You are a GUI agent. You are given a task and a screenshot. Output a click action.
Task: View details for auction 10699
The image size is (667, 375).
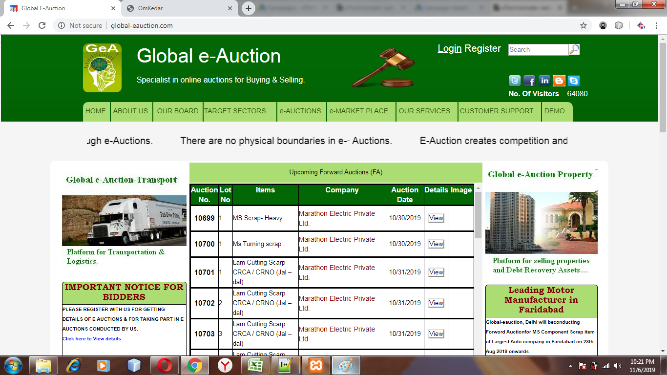click(436, 218)
